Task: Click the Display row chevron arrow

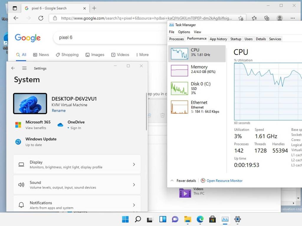Action: (x=134, y=164)
